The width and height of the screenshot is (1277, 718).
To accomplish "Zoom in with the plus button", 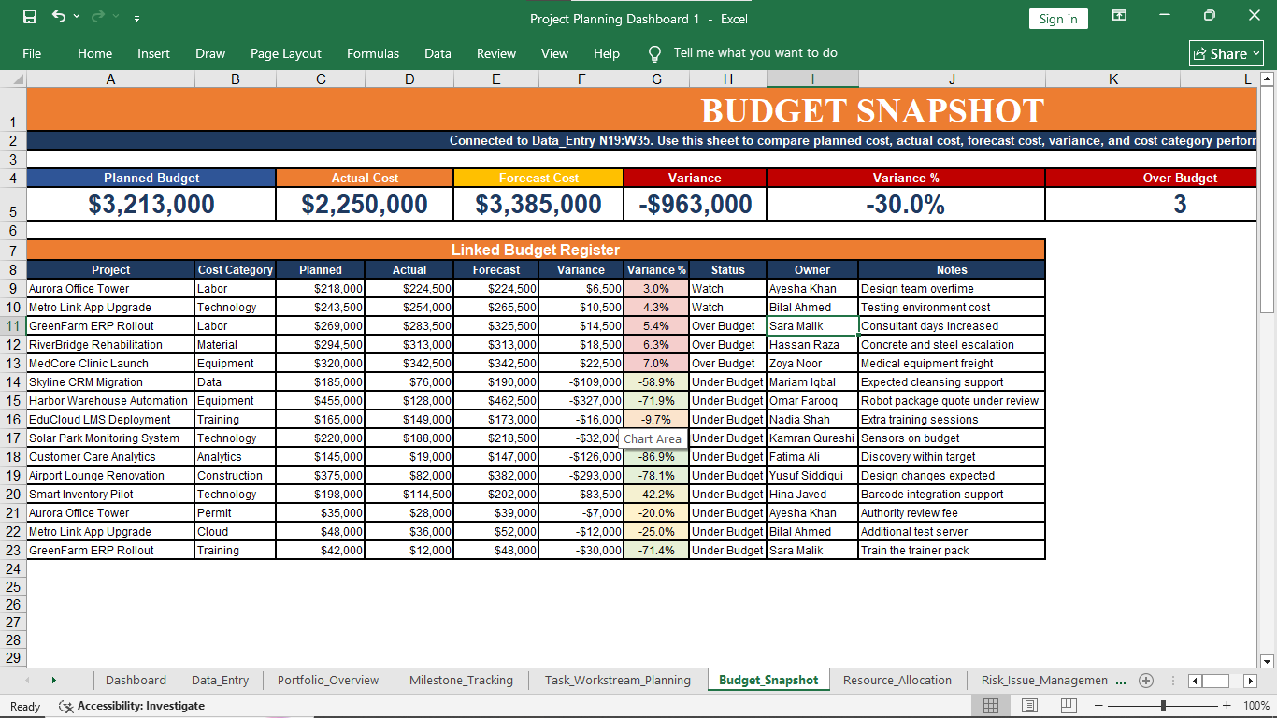I will coord(1228,706).
